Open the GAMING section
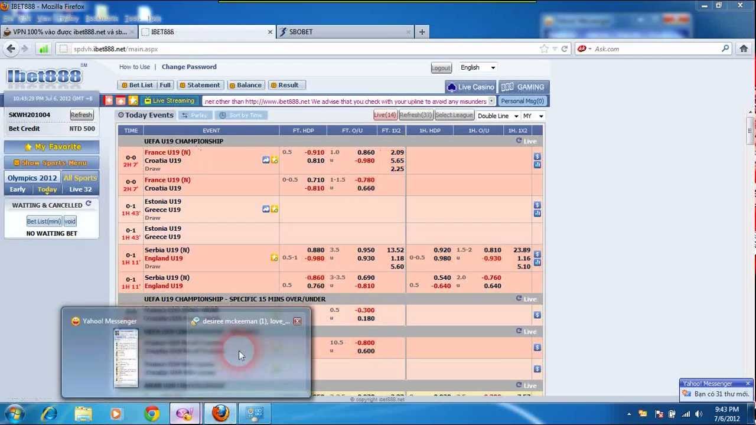Screen dimensions: 756x425 point(524,87)
